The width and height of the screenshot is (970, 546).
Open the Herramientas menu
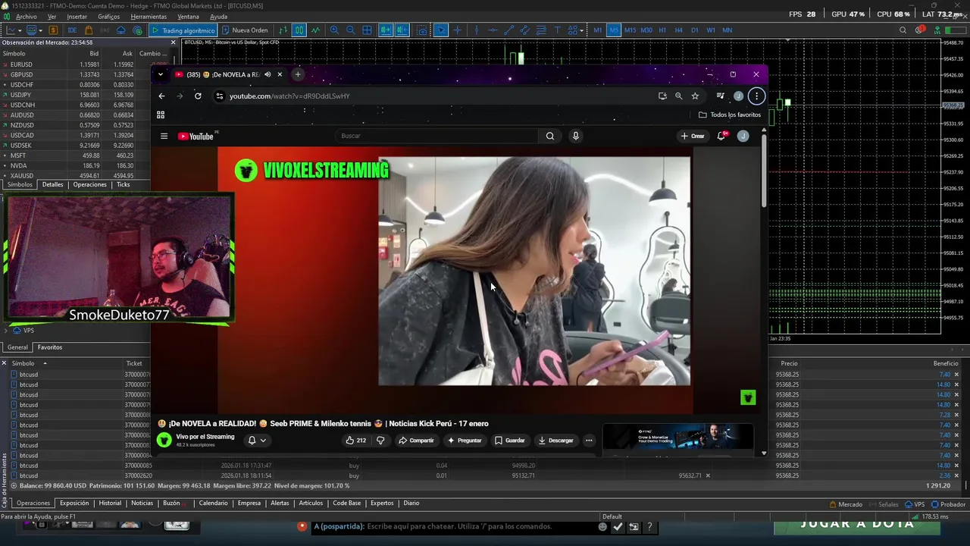click(x=149, y=17)
